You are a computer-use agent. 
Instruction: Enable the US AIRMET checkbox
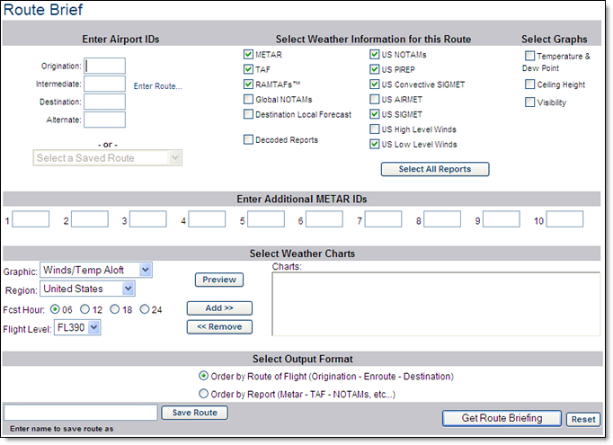374,99
